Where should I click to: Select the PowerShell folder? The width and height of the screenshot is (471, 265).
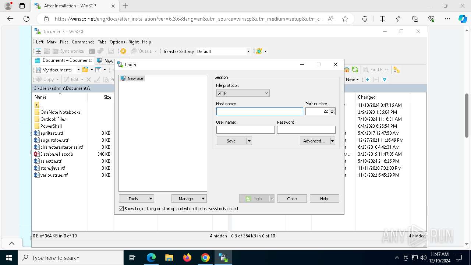click(51, 126)
